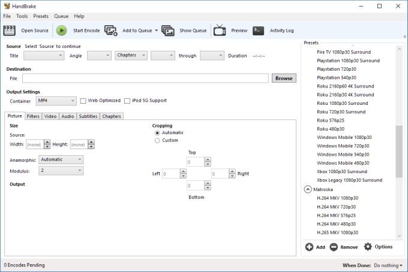Click the gear icon for preset Options
The image size is (408, 272).
coord(368,247)
